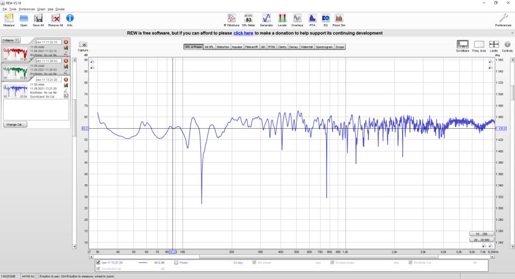
Task: Open the IR Windows tool
Action: click(x=232, y=20)
